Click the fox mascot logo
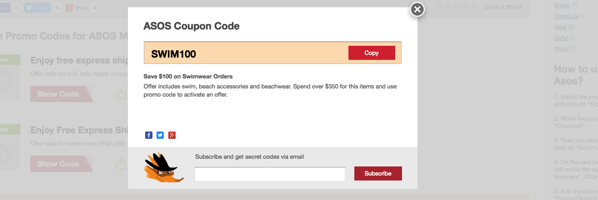 point(164,168)
